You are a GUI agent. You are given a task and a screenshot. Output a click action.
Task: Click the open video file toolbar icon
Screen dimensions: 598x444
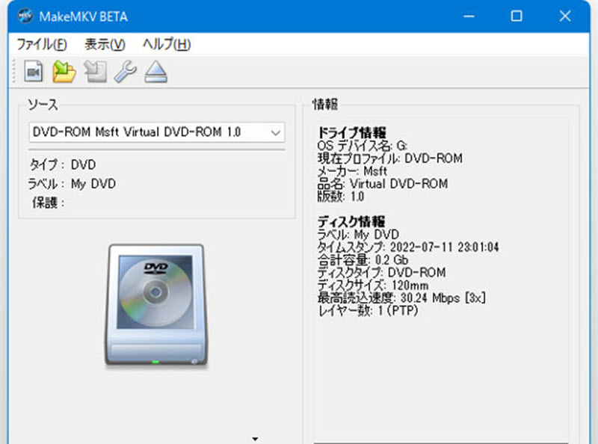click(x=34, y=72)
